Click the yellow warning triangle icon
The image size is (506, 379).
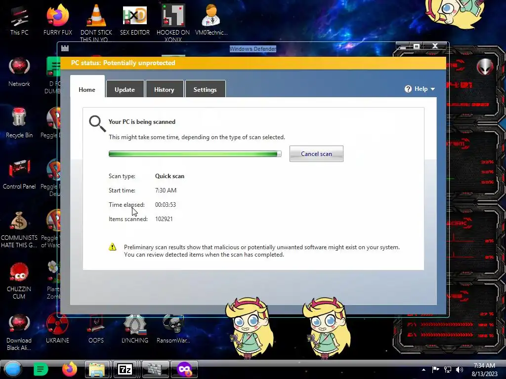click(112, 247)
